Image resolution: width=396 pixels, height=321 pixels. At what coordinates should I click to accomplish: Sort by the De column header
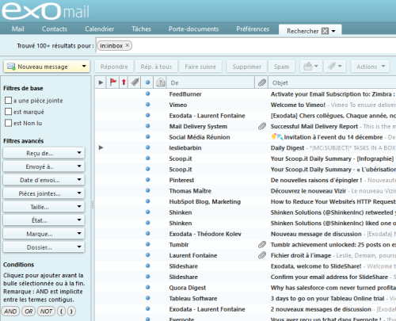pyautogui.click(x=211, y=82)
